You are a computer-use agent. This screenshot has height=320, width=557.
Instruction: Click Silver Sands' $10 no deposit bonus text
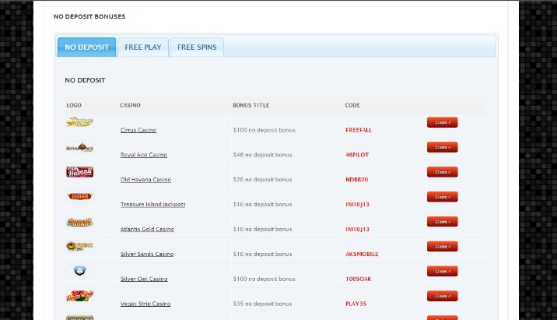click(262, 255)
